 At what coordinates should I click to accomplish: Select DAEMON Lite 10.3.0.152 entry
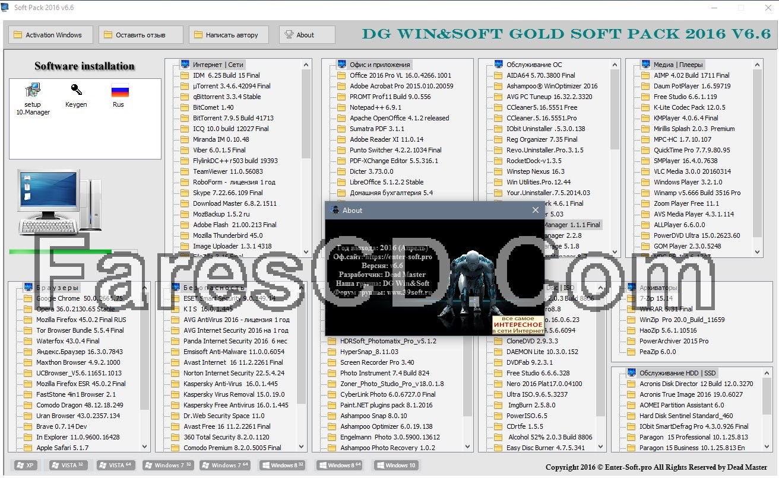tap(542, 352)
